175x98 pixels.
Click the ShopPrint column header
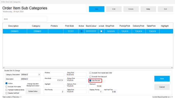pos(111,26)
